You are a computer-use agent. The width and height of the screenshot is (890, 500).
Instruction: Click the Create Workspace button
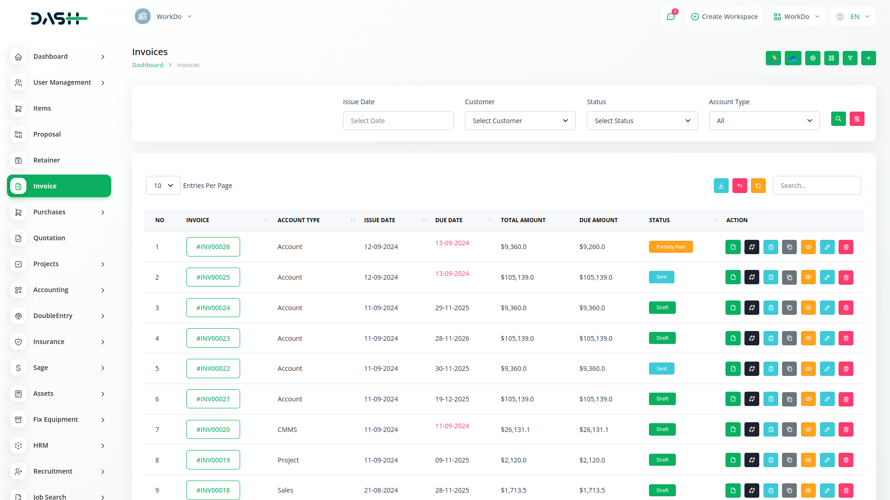click(x=724, y=16)
